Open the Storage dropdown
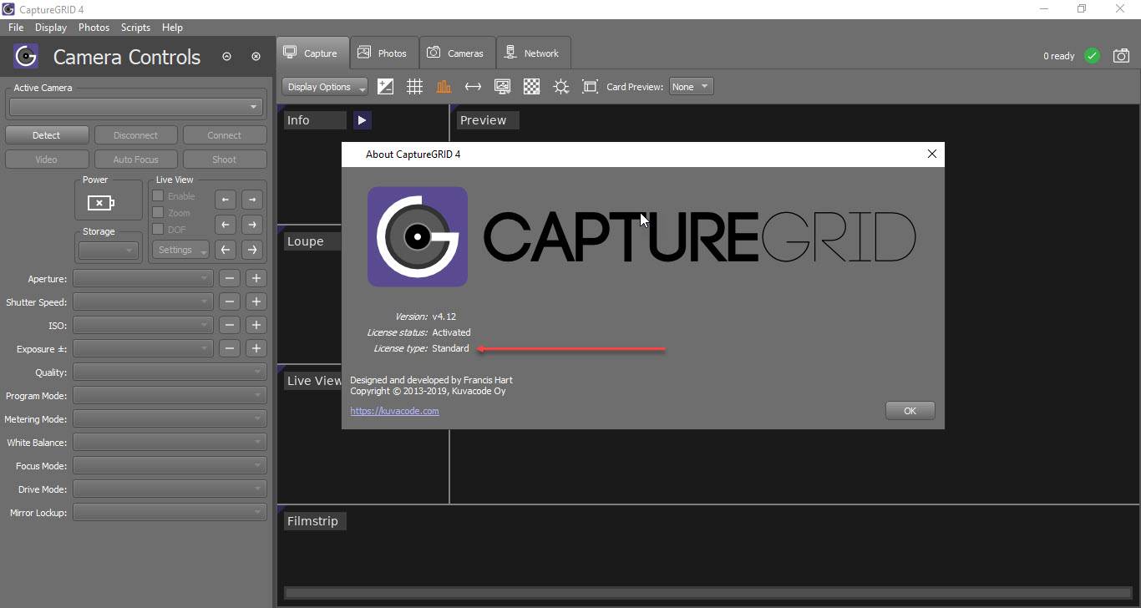Image resolution: width=1141 pixels, height=608 pixels. [109, 250]
